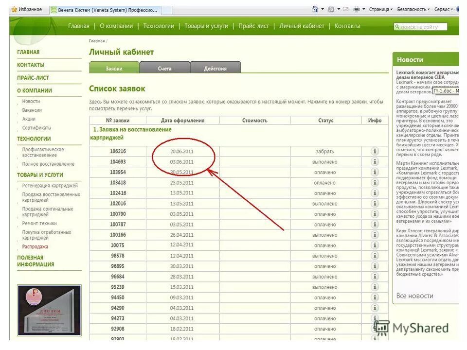467x350 pixels.
Task: Open info icon for request 103418
Action: click(375, 182)
